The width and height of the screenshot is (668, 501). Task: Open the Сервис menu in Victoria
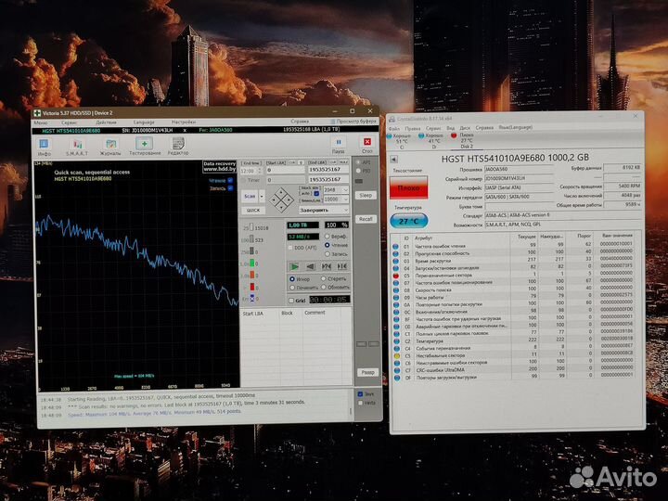click(71, 122)
